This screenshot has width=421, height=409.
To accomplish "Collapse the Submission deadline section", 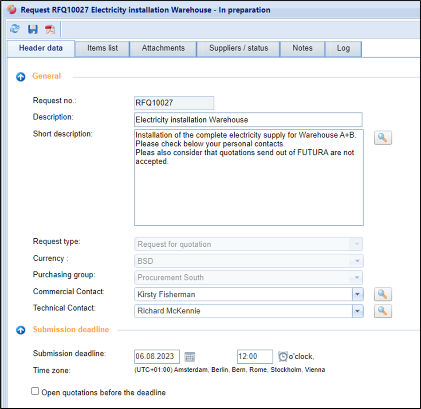I will (x=20, y=330).
